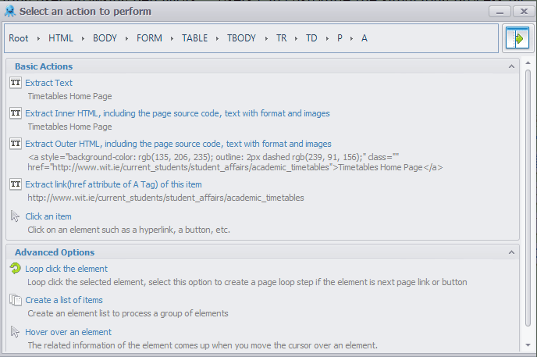Expand the arrow after FORM breadcrumb
Image resolution: width=537 pixels, height=357 pixels.
pos(172,38)
